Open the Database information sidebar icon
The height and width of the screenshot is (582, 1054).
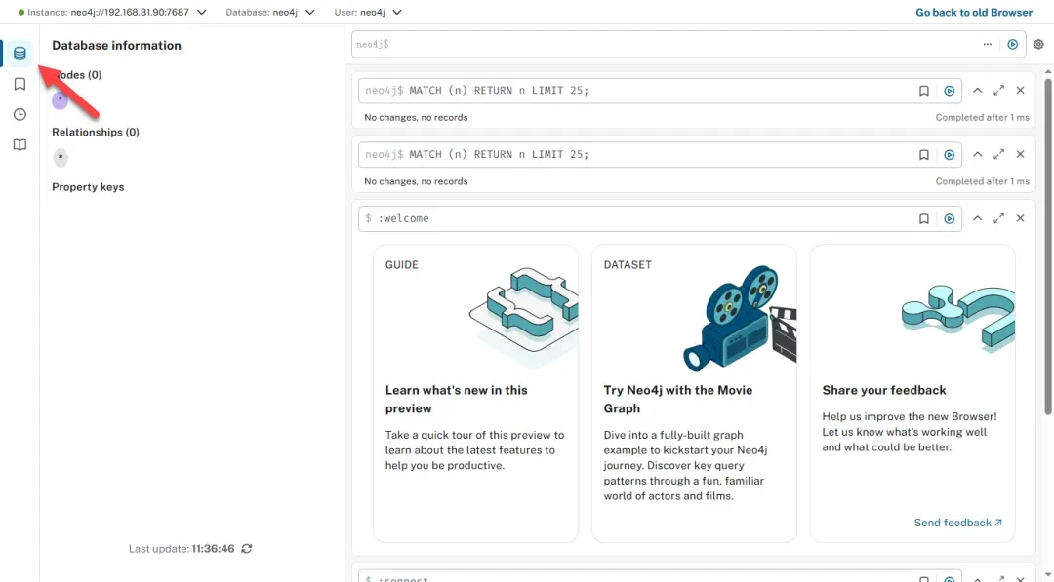coord(20,54)
